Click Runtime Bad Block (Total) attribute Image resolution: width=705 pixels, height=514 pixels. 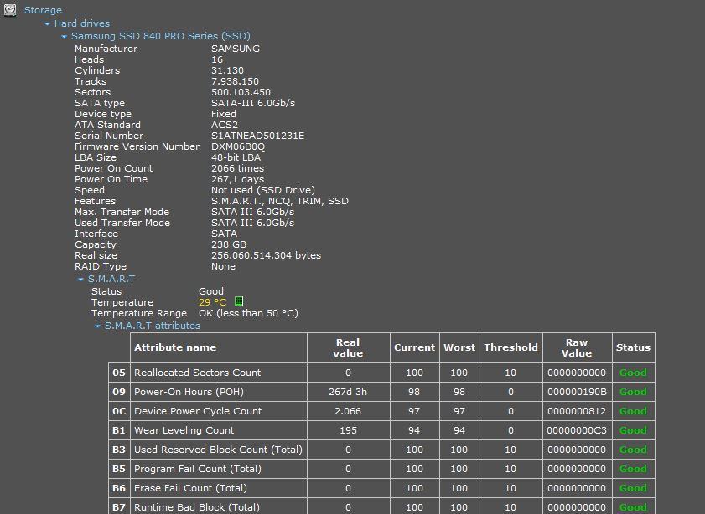click(x=196, y=507)
